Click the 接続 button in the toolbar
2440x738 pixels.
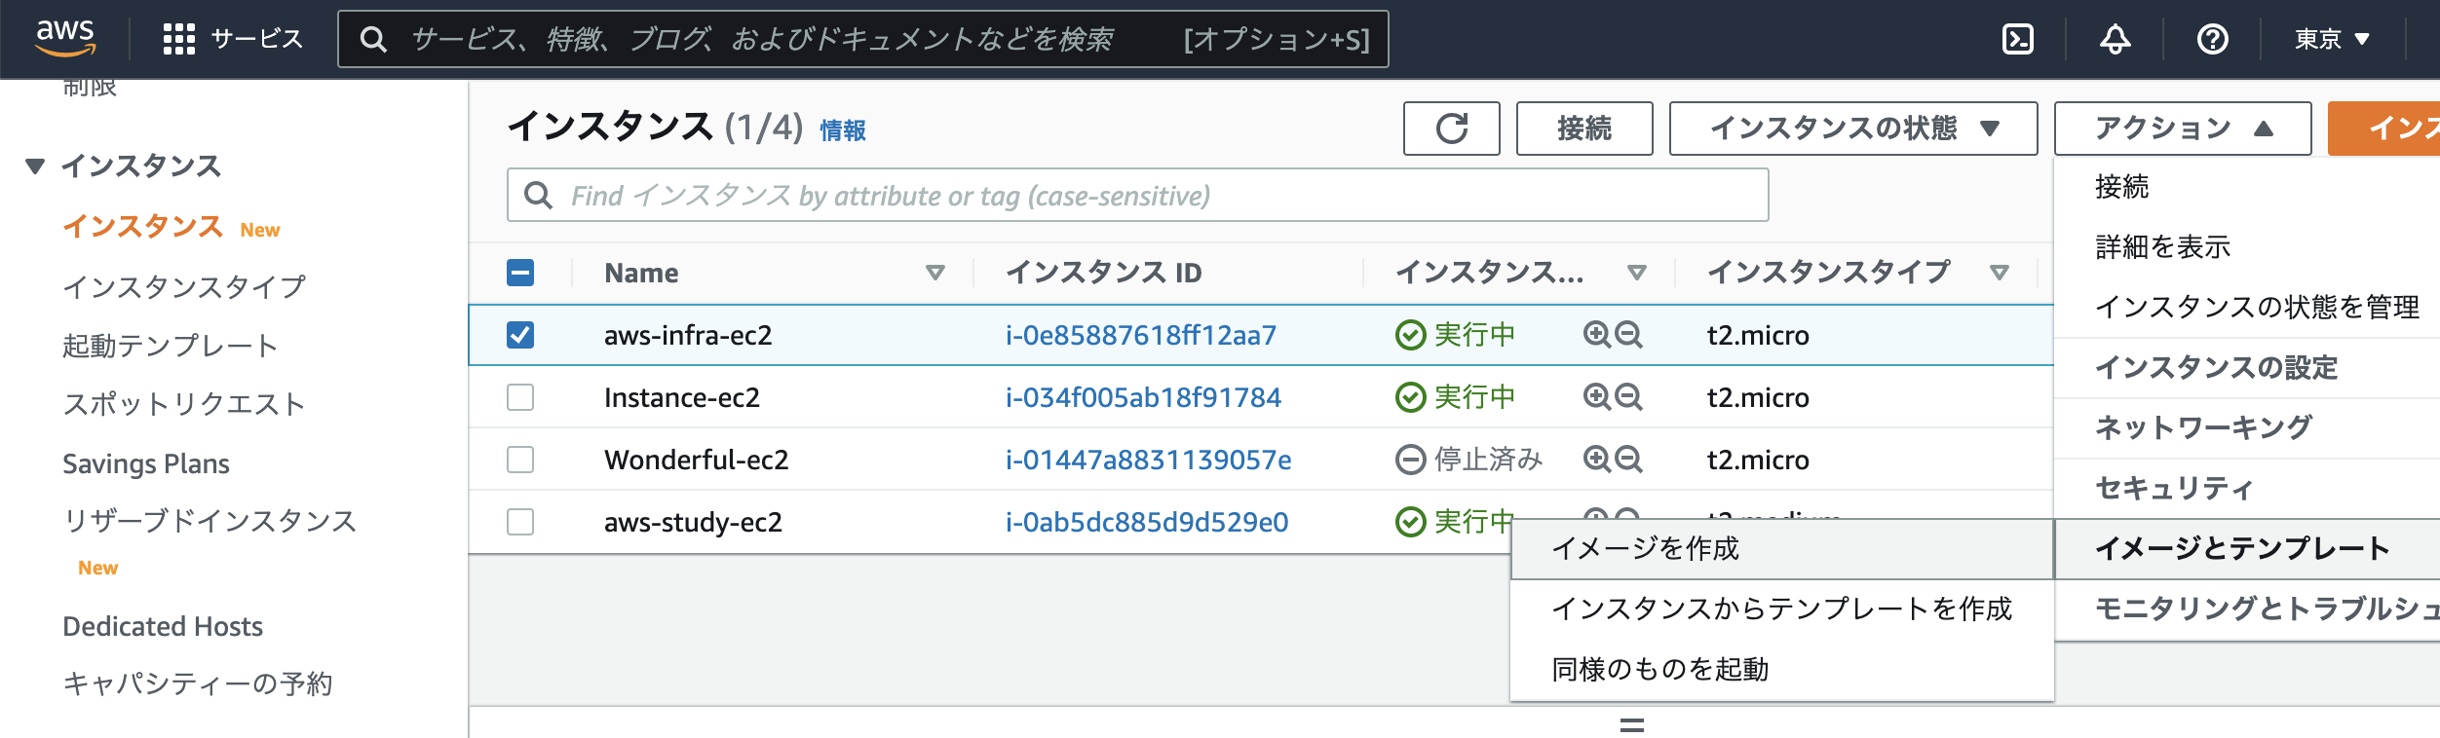1584,129
